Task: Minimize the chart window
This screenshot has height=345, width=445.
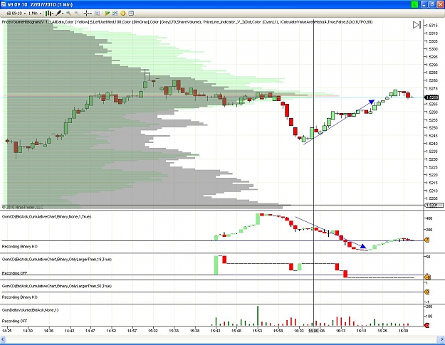Action: (x=424, y=4)
